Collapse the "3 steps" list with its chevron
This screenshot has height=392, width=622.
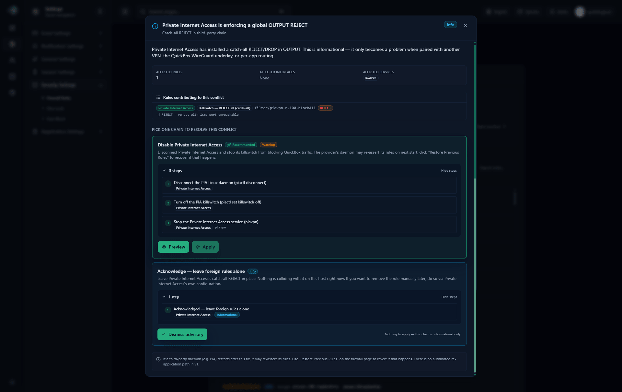(164, 170)
